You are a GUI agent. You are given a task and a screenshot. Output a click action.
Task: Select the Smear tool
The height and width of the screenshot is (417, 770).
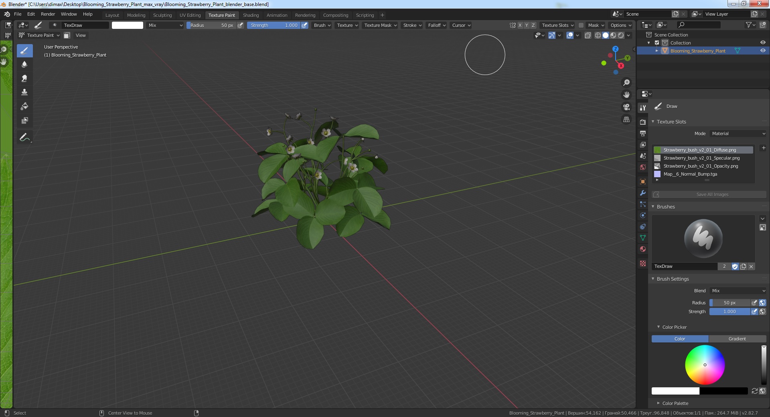(x=24, y=79)
